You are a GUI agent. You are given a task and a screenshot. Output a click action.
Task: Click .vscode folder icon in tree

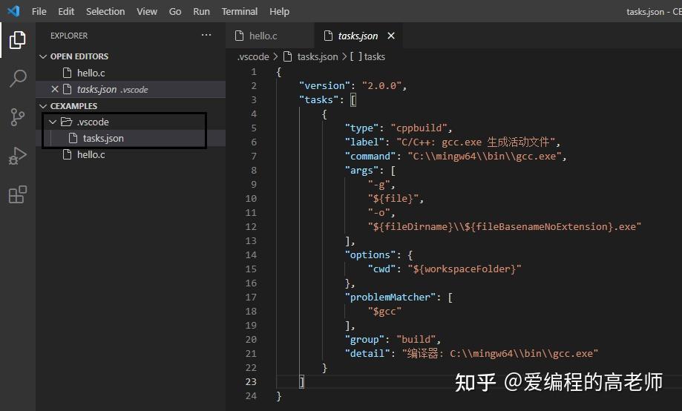click(67, 122)
